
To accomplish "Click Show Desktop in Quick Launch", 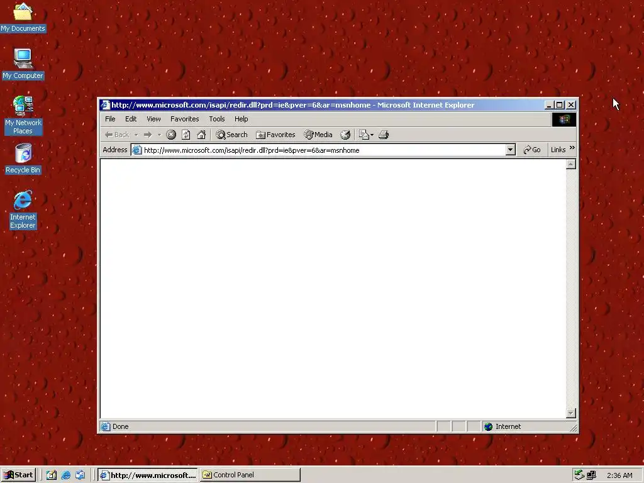I will pyautogui.click(x=52, y=475).
